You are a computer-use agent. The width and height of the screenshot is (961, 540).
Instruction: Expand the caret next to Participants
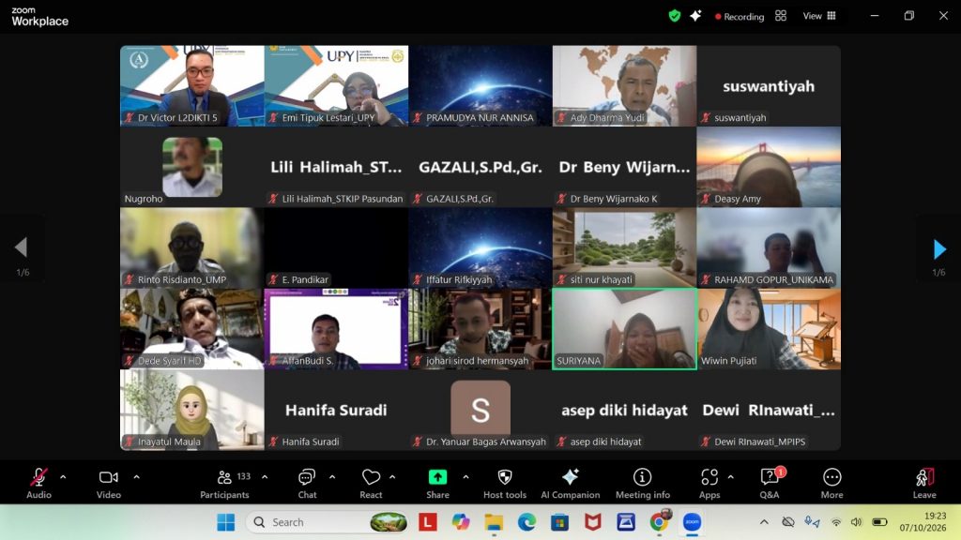265,477
